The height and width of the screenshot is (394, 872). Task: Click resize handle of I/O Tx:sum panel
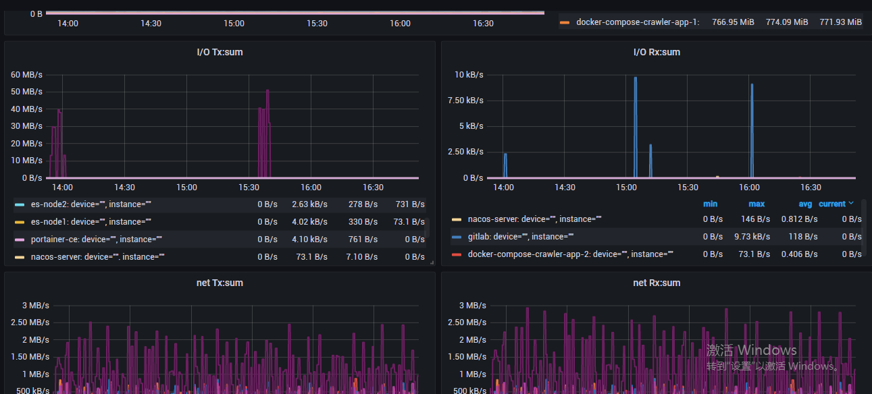[x=432, y=262]
